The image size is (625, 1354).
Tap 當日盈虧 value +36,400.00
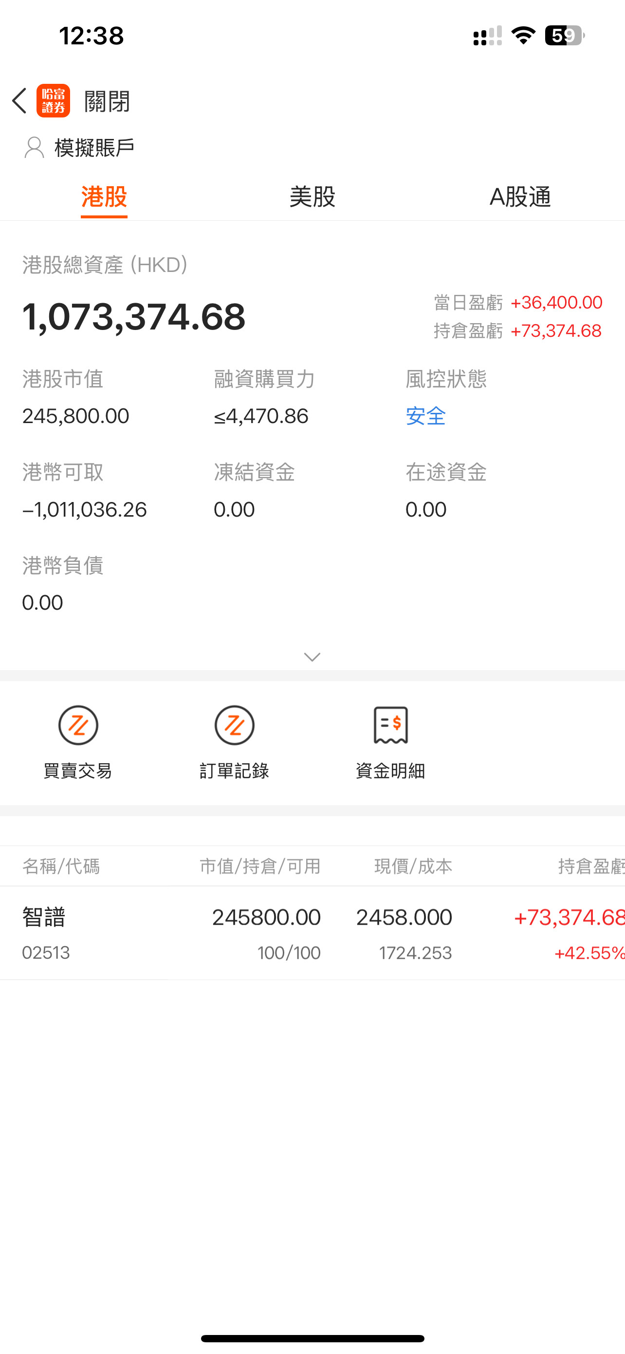(556, 302)
